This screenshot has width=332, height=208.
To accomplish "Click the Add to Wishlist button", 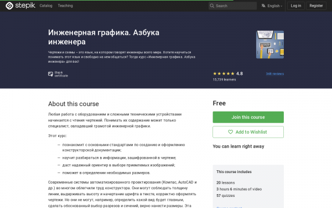I will point(248,132).
